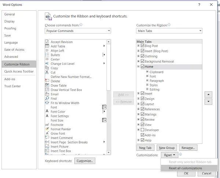
Task: Uncheck the Home tab checkbox
Action: [x=142, y=66]
